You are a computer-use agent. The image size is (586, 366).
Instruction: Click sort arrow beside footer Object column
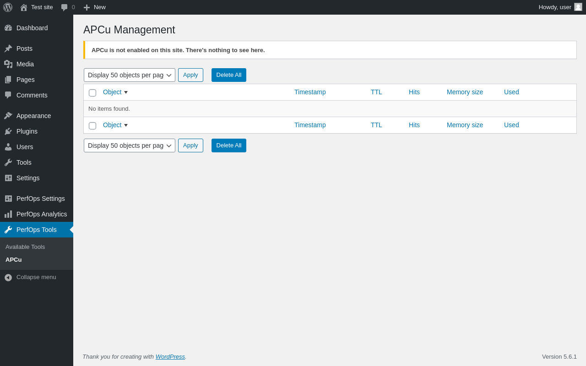coord(126,125)
